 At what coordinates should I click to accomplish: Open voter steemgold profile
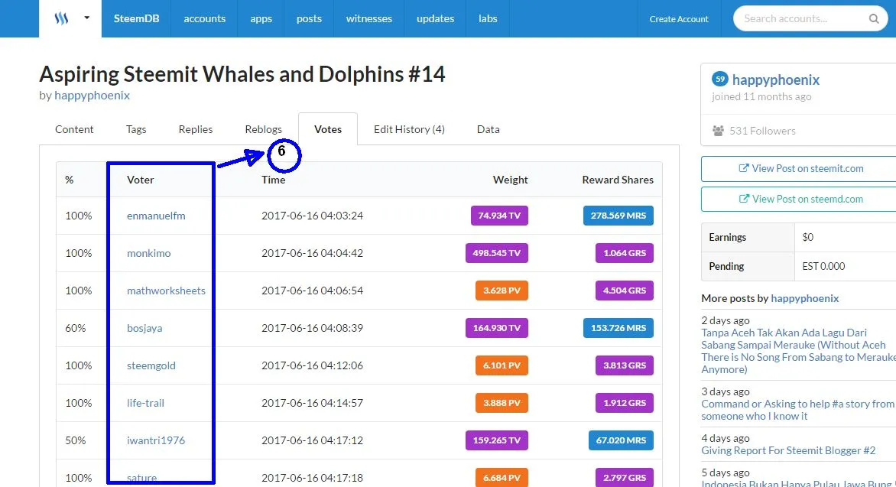point(151,365)
